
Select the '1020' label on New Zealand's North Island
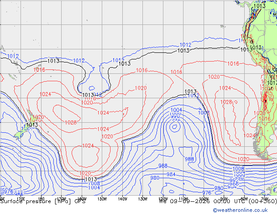tap(38, 117)
